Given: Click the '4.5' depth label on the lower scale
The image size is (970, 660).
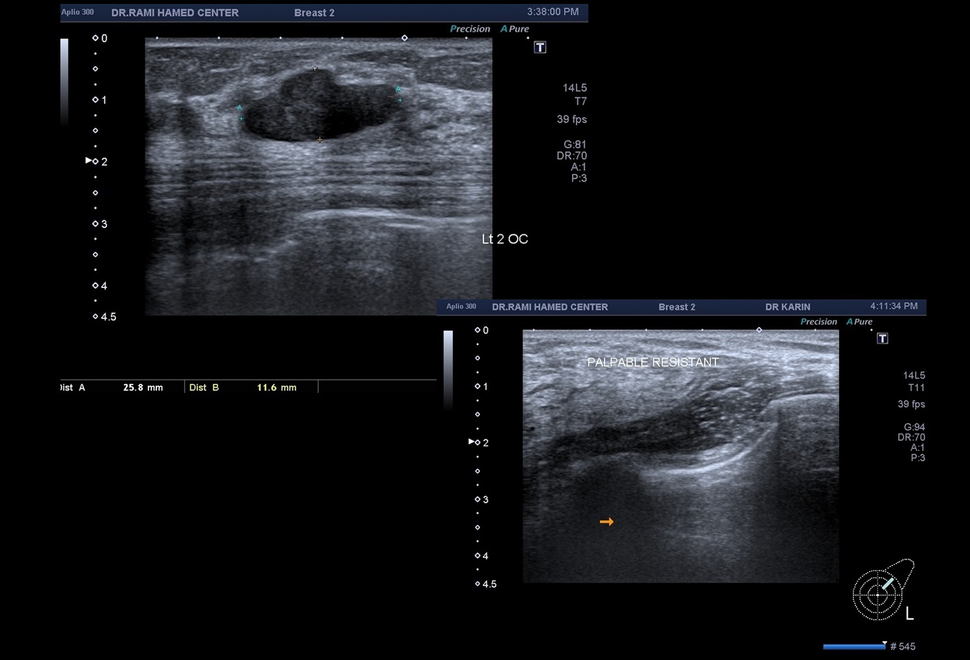Looking at the screenshot, I should click(489, 584).
